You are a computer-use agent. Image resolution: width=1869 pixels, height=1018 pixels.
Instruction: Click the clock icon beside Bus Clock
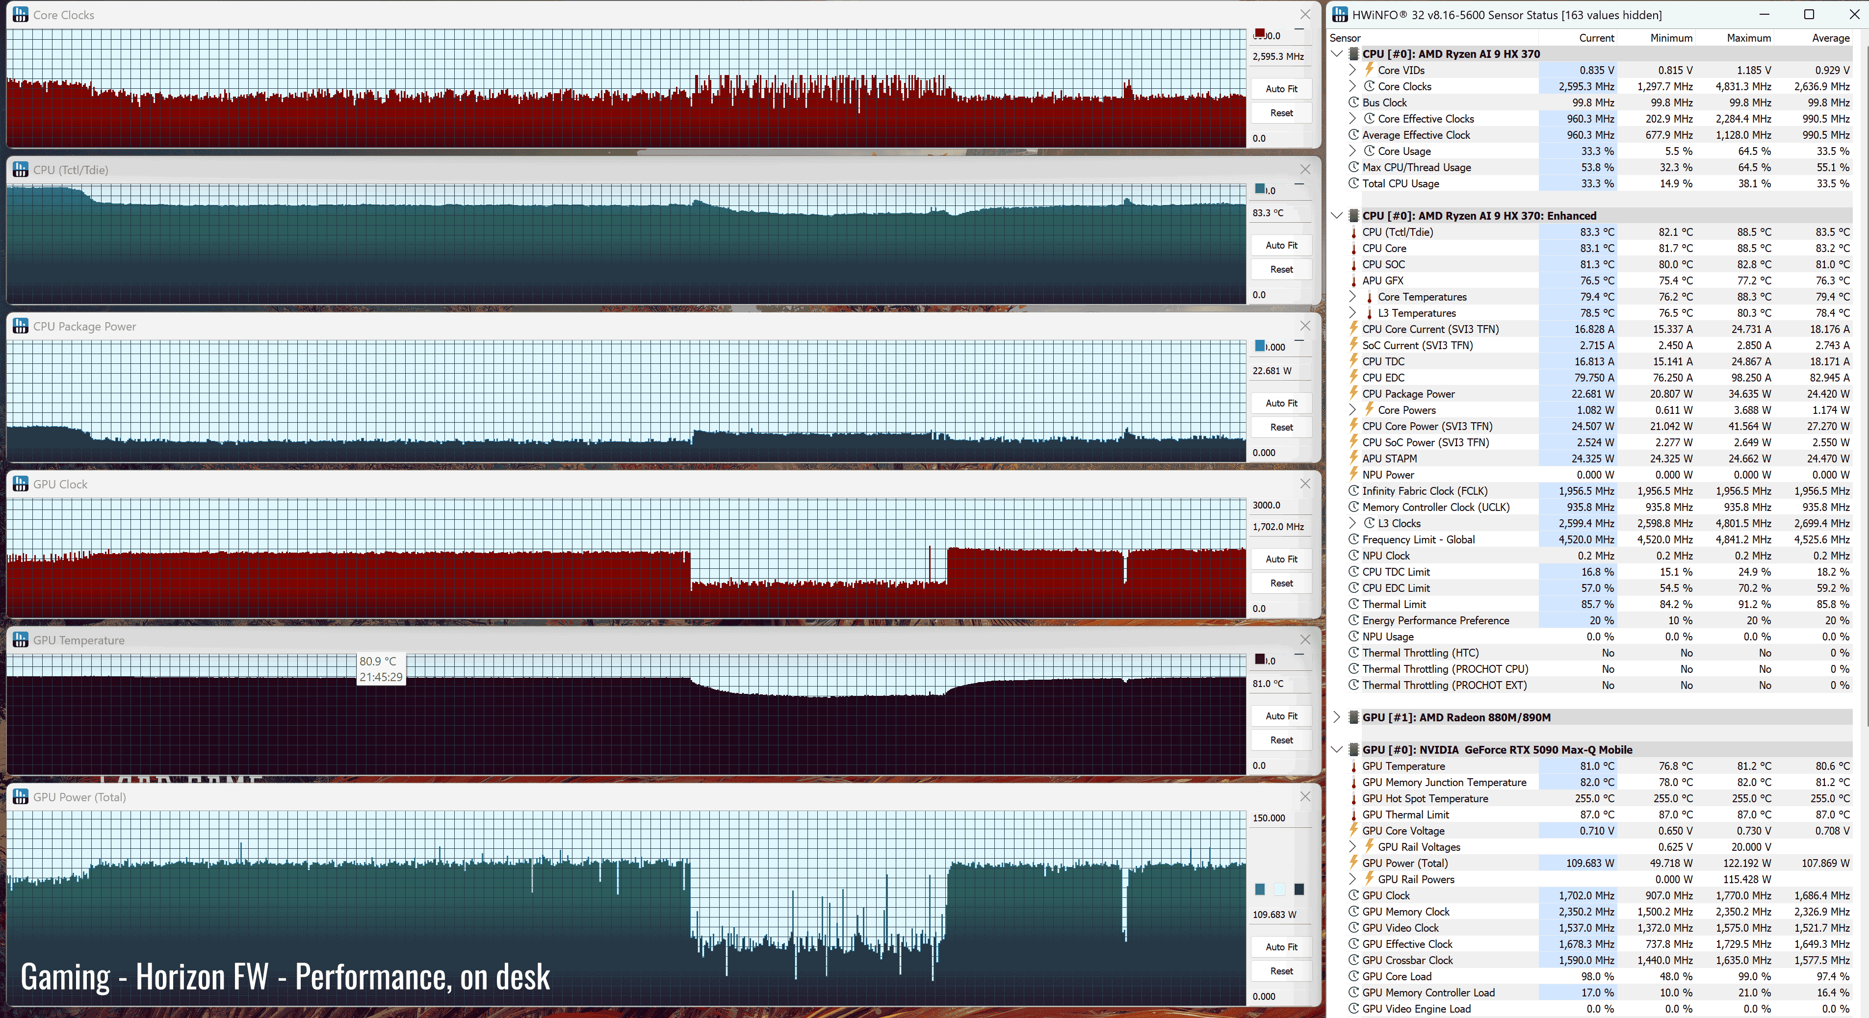point(1353,102)
